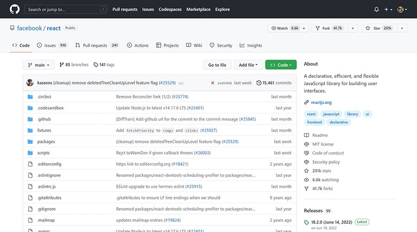The height and width of the screenshot is (232, 417).
Task: Switch to the Insights tab
Action: 251,45
